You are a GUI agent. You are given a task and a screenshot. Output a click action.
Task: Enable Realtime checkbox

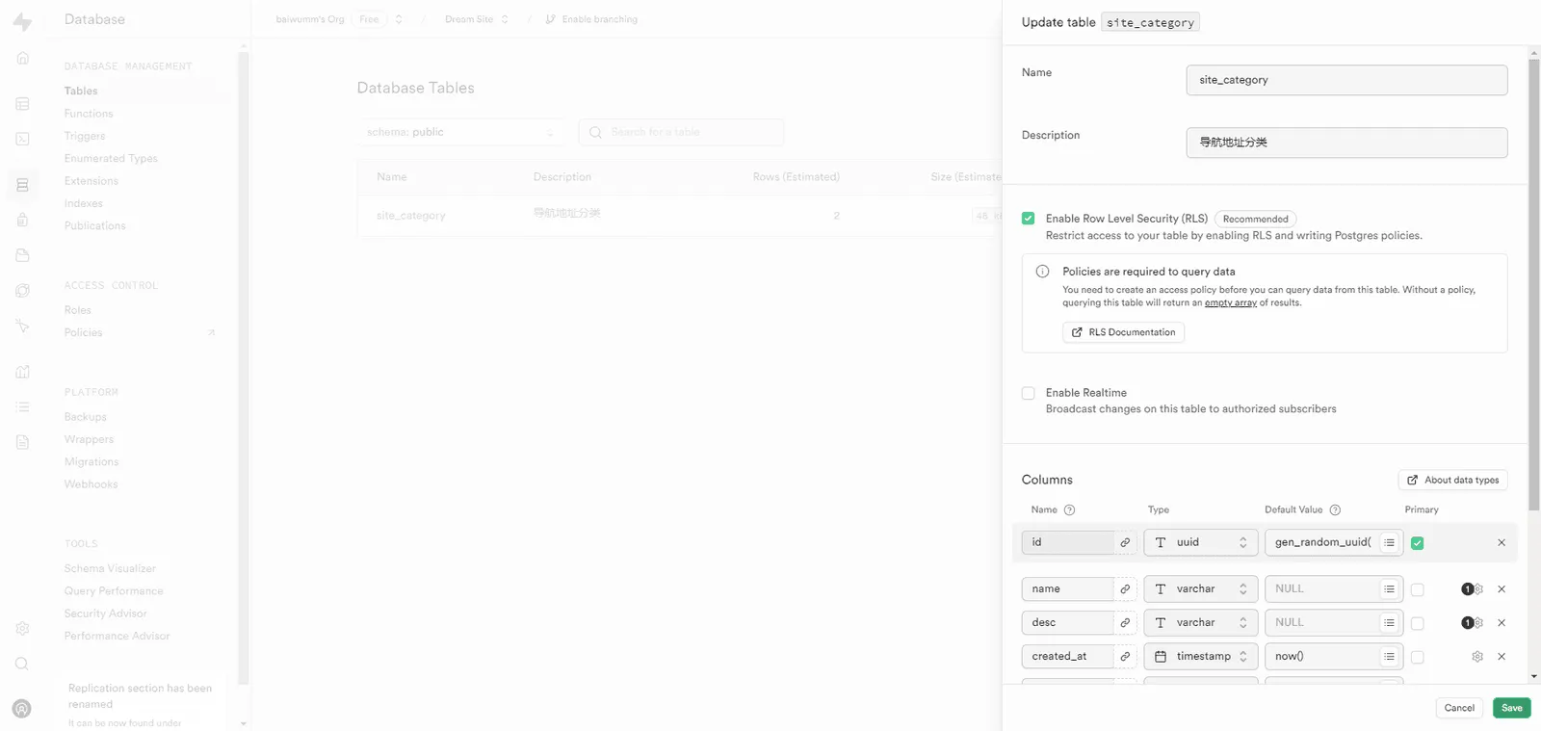pos(1029,393)
